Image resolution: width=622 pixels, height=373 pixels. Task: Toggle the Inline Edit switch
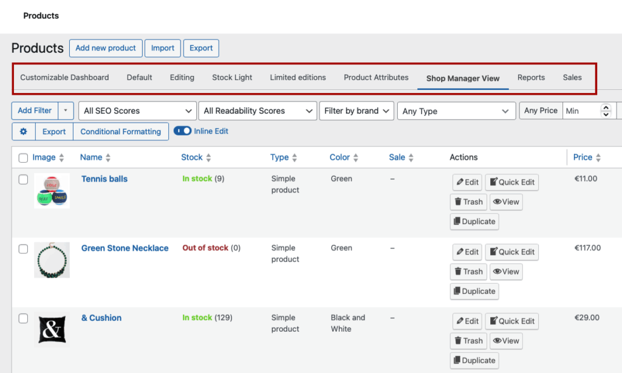182,131
